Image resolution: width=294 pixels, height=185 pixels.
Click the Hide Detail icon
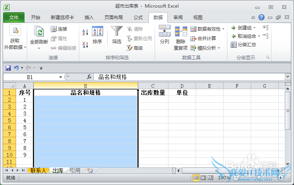tap(266, 36)
